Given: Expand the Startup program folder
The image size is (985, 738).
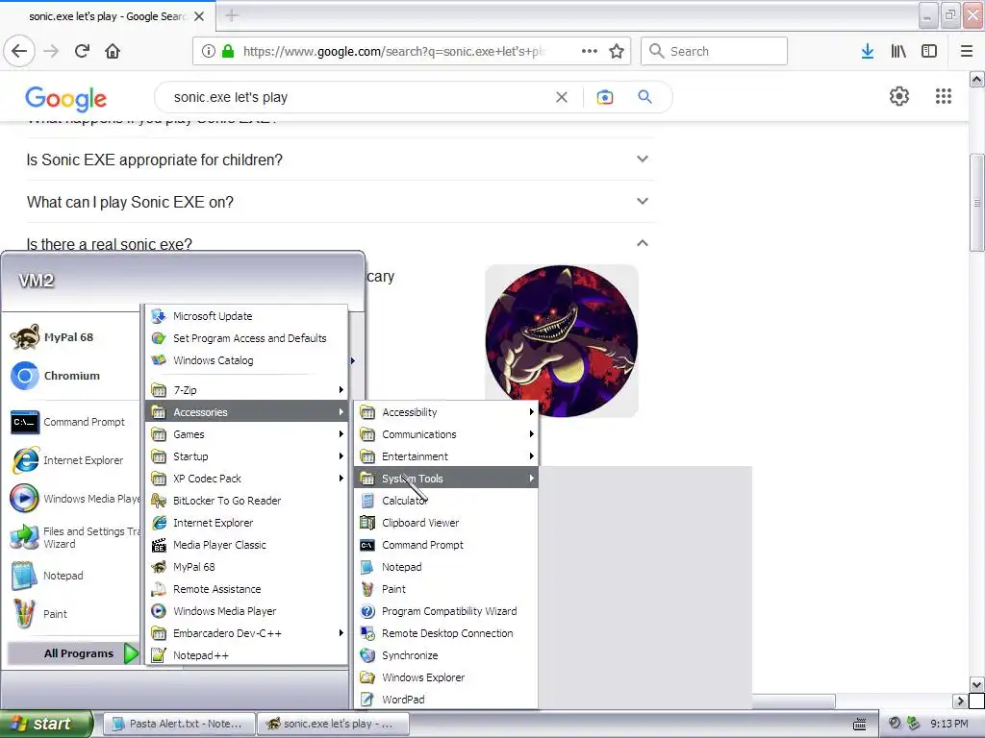Looking at the screenshot, I should coord(247,456).
